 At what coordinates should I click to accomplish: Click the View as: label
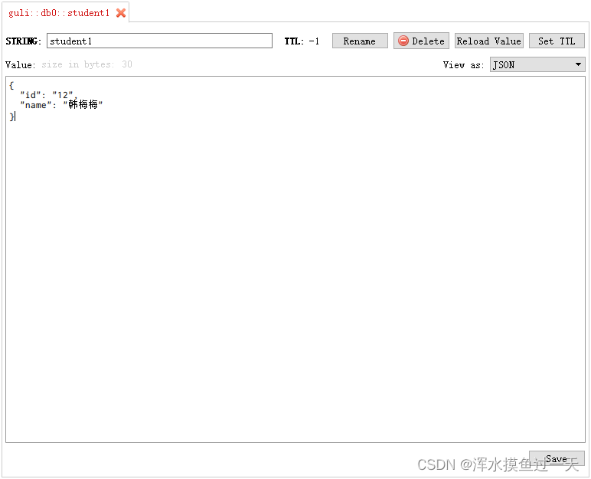[464, 65]
